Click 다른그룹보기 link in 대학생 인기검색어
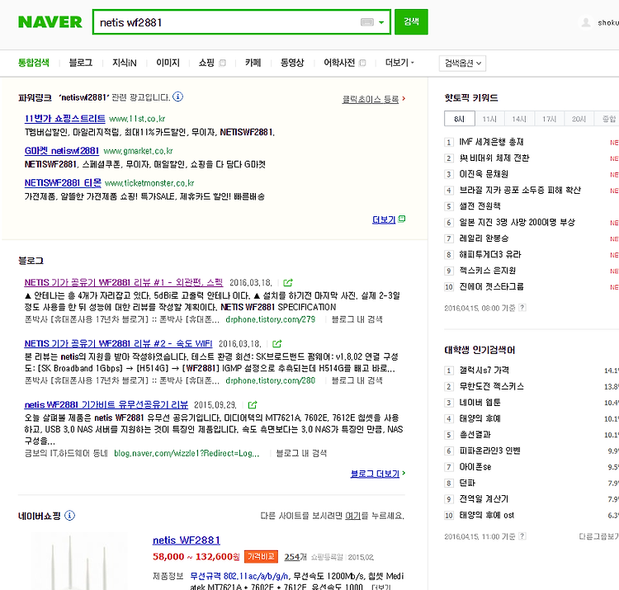619x590 pixels. tap(598, 536)
